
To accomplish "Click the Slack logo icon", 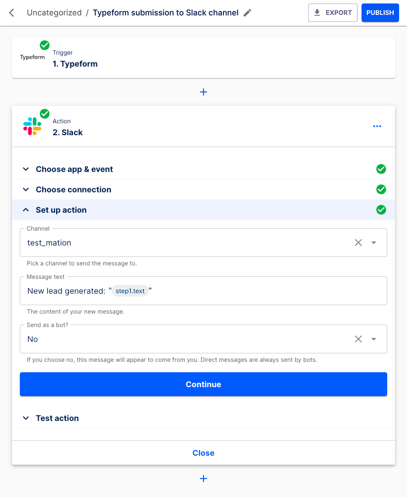I will pyautogui.click(x=32, y=126).
